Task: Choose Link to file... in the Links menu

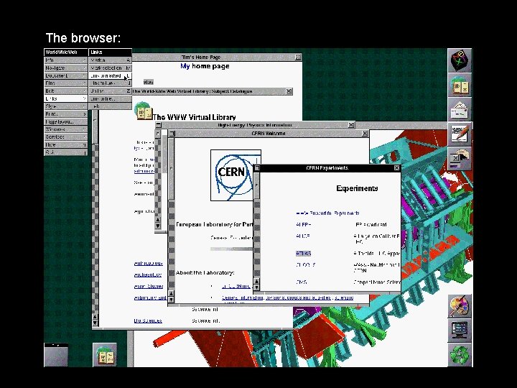Action: pyautogui.click(x=110, y=98)
